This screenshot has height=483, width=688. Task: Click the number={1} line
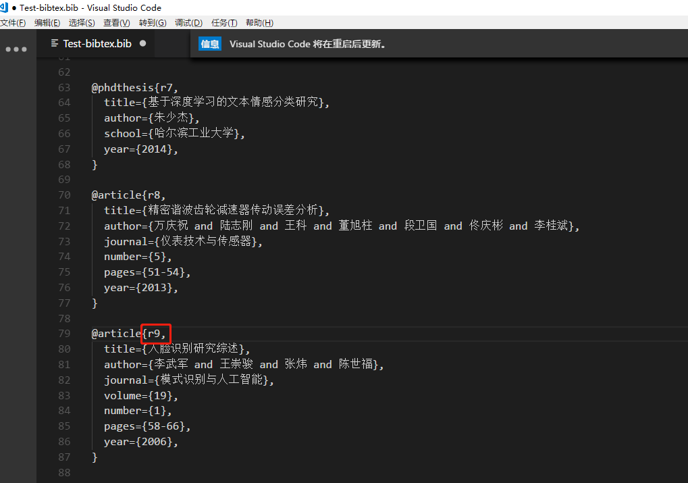(138, 411)
